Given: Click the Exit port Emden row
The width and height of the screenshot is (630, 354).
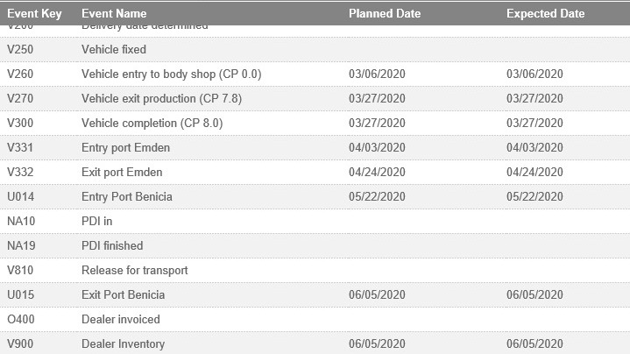Looking at the screenshot, I should [x=122, y=173].
